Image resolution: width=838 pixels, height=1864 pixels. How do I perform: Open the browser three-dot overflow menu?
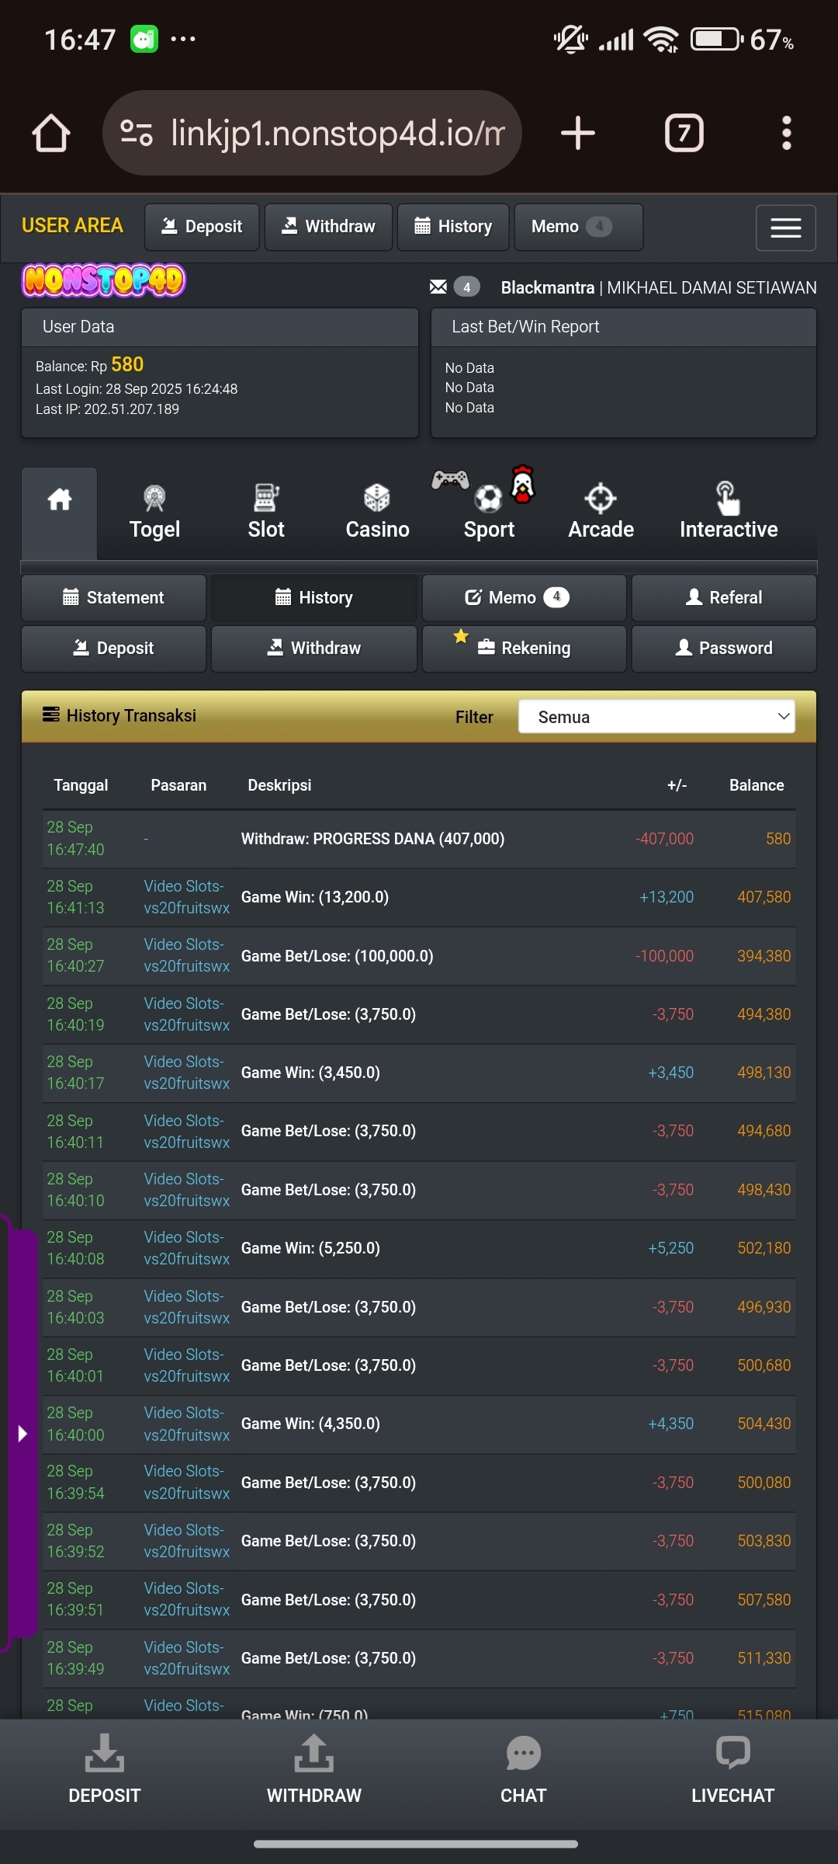click(786, 134)
